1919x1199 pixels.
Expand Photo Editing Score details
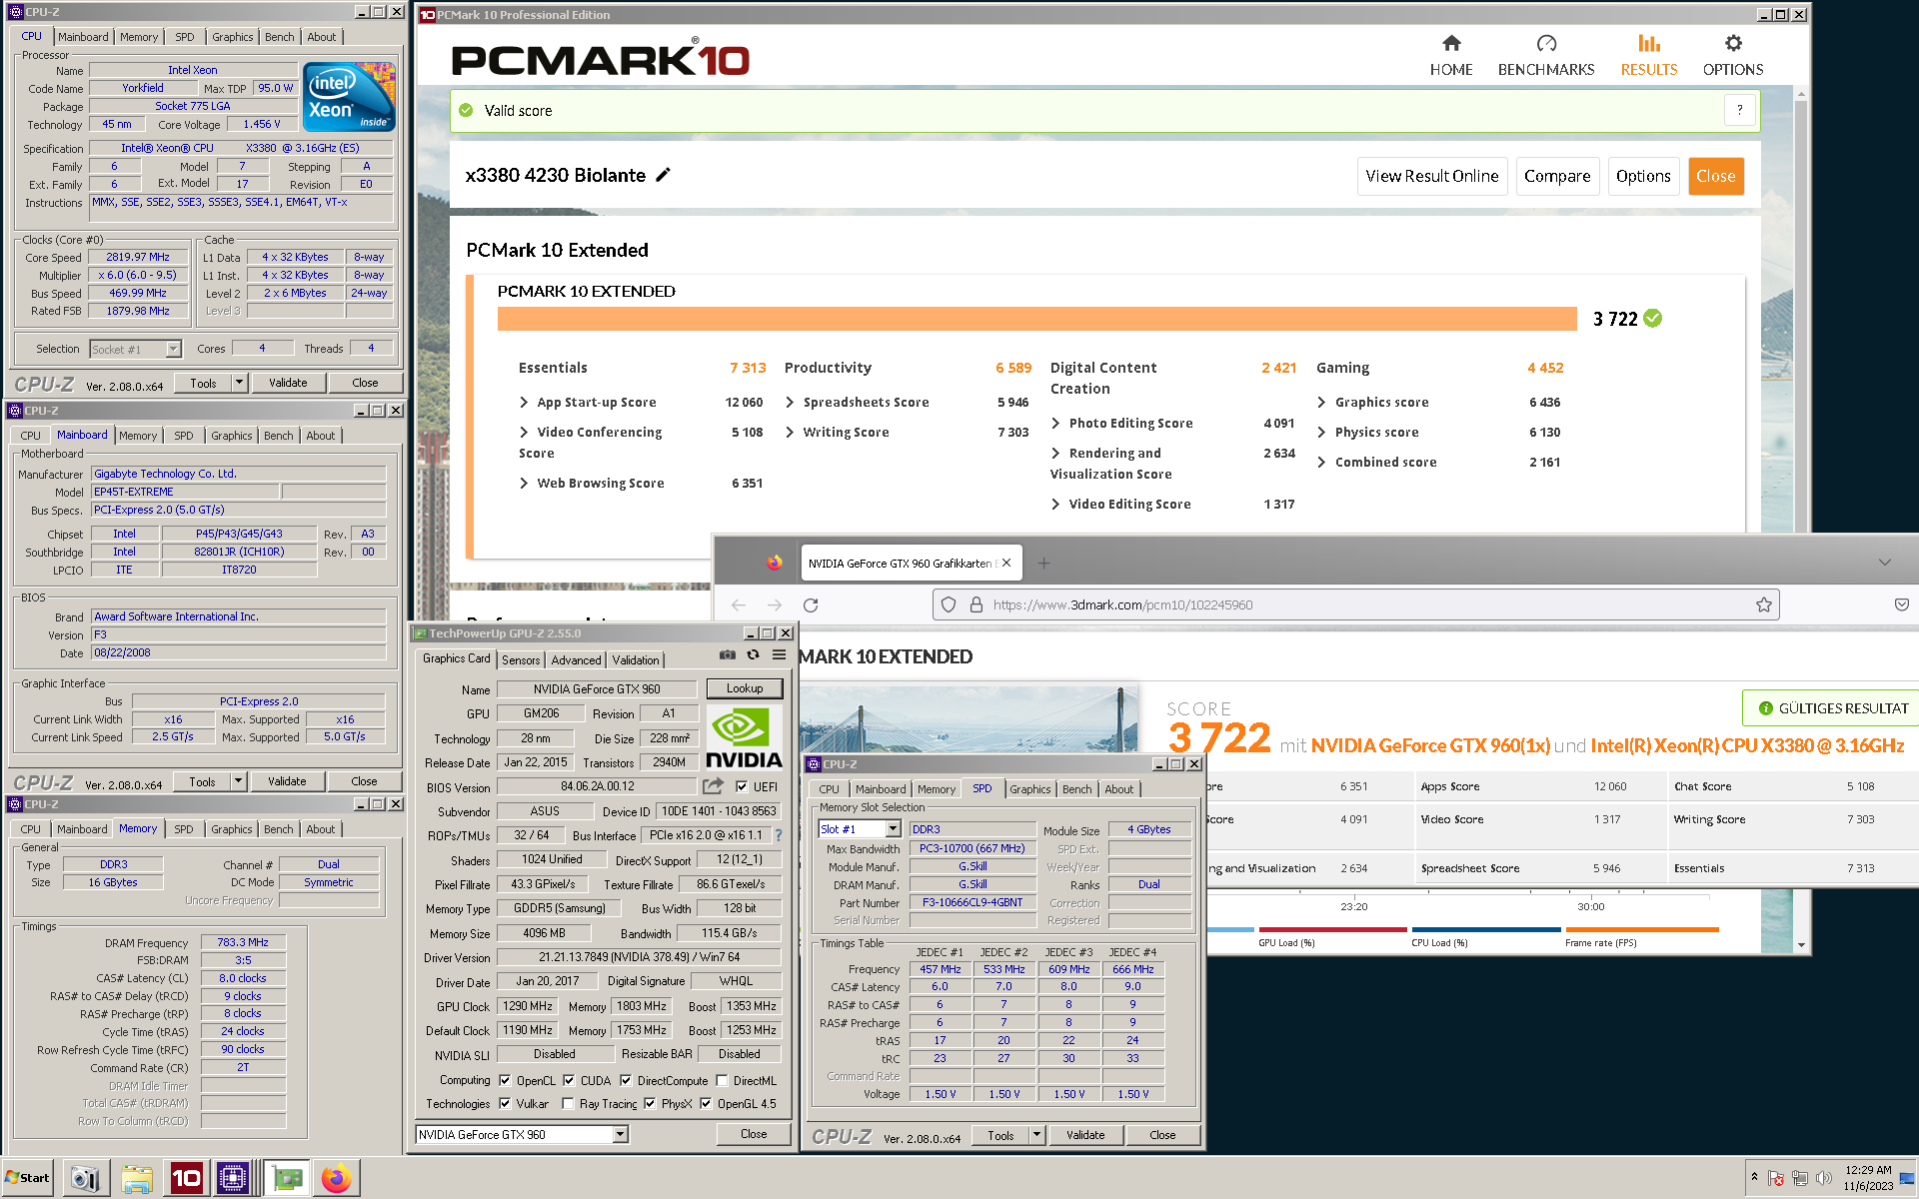click(1055, 423)
